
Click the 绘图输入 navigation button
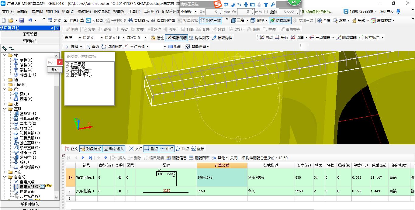pos(30,40)
